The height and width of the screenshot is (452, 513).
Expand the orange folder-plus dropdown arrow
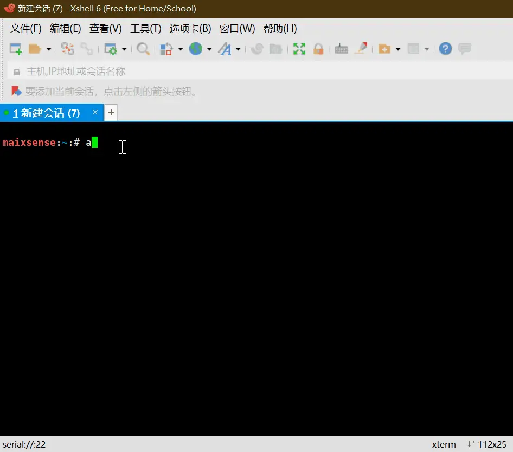pos(398,49)
